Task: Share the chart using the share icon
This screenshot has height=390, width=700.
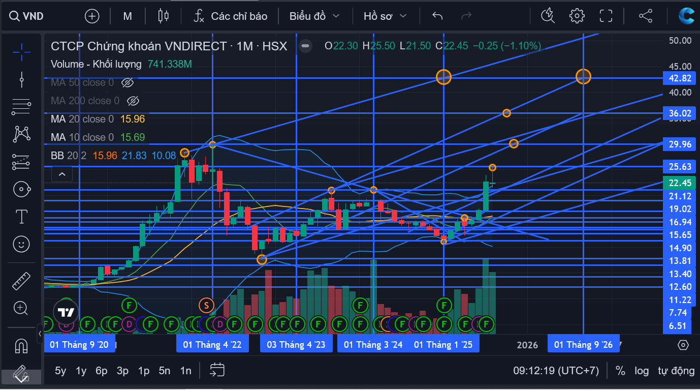Action: pyautogui.click(x=645, y=16)
